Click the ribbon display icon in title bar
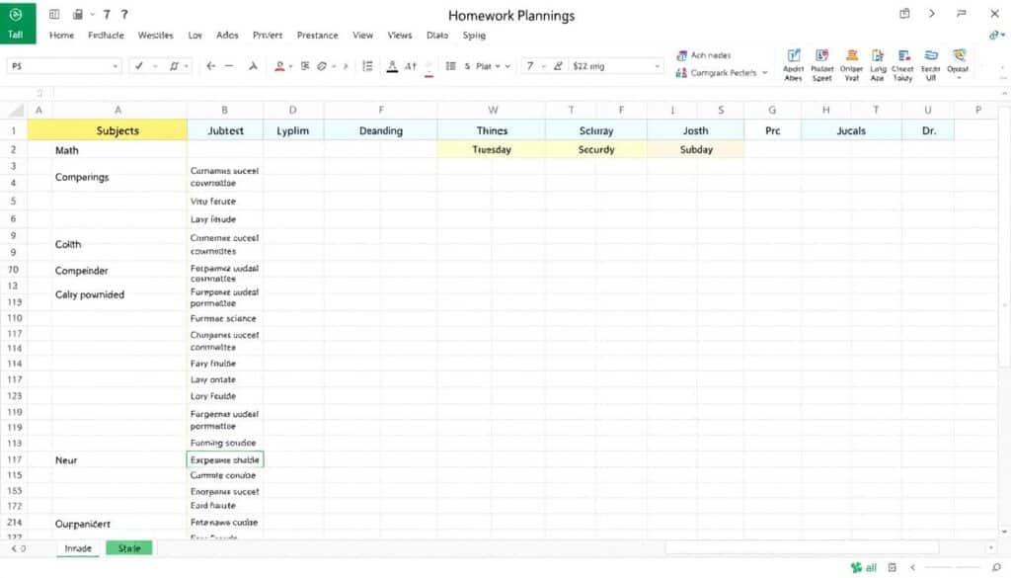1011x578 pixels. (x=904, y=14)
